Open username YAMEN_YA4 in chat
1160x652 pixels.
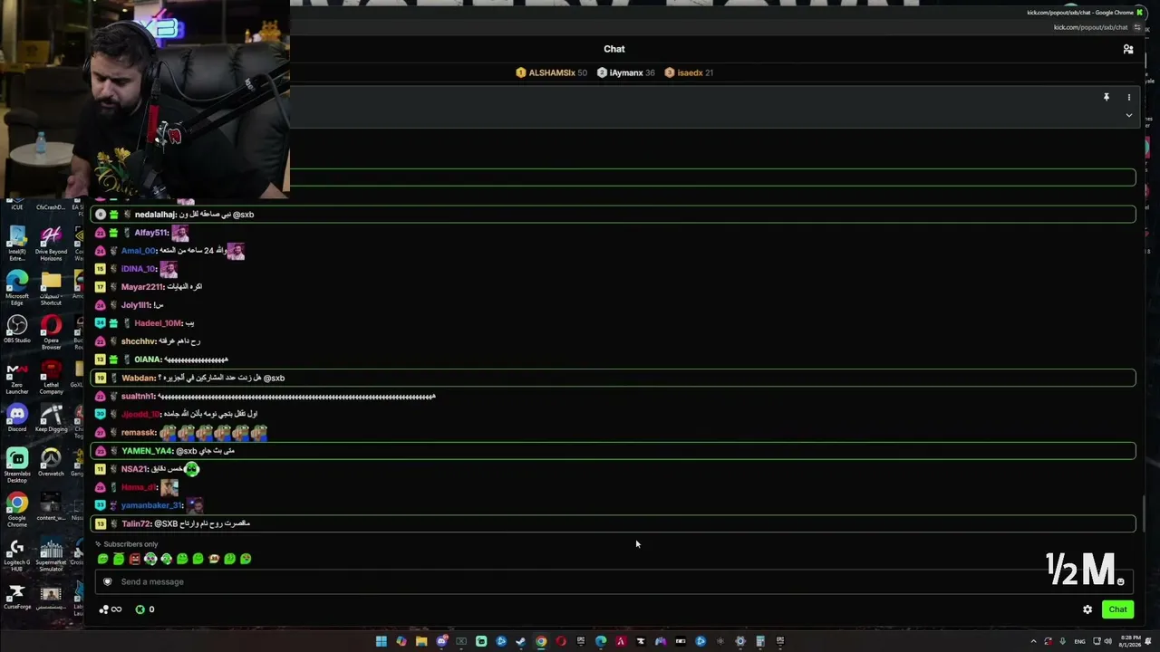coord(147,451)
